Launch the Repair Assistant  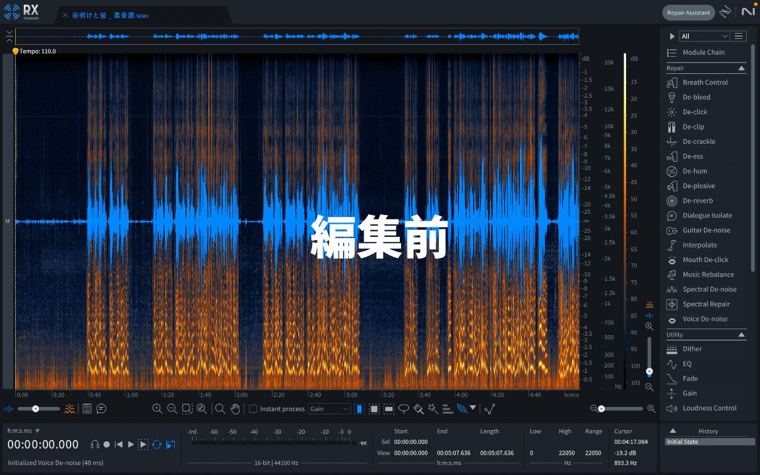point(688,13)
